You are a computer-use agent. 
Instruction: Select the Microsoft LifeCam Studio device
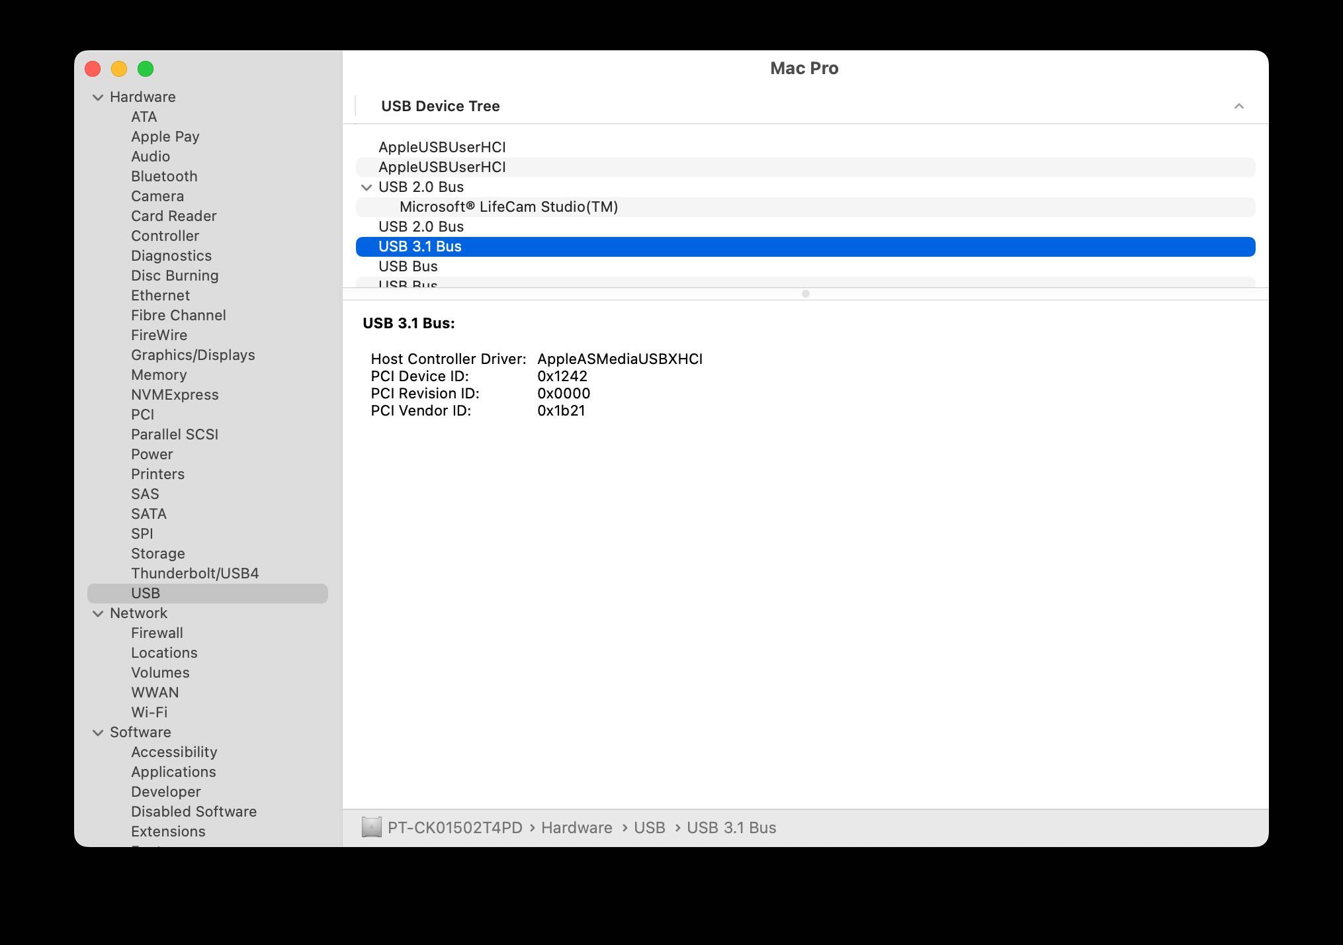[x=508, y=206]
